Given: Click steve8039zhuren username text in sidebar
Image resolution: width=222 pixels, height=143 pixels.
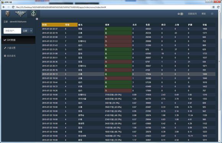Looking at the screenshot, I should (x=18, y=22).
